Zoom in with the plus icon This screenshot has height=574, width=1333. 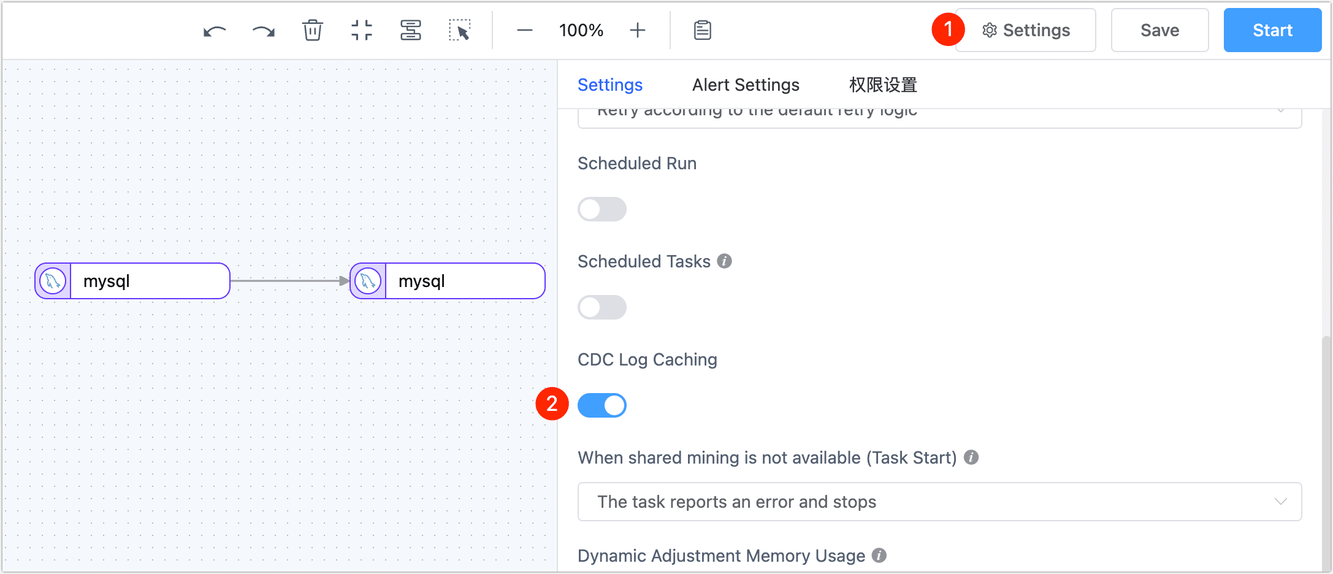coord(638,31)
